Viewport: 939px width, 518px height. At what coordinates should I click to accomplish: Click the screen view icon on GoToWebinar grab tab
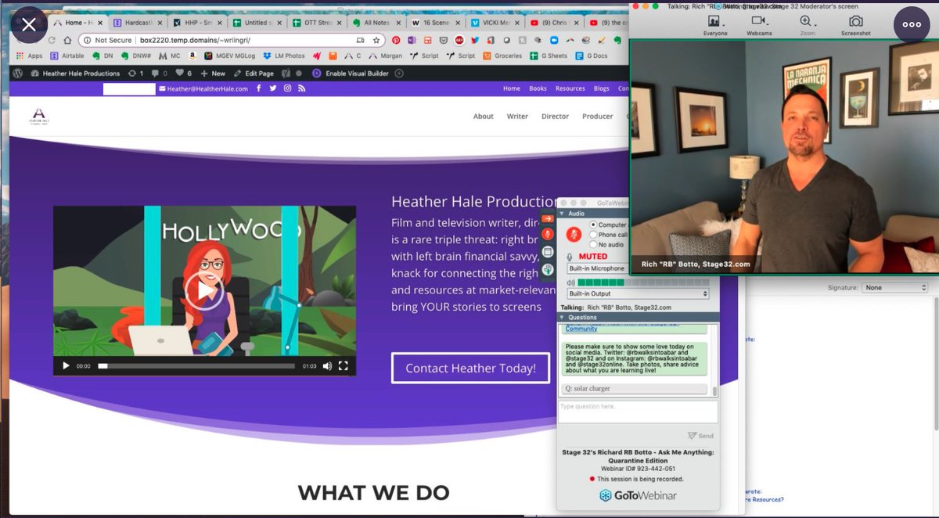coord(548,252)
